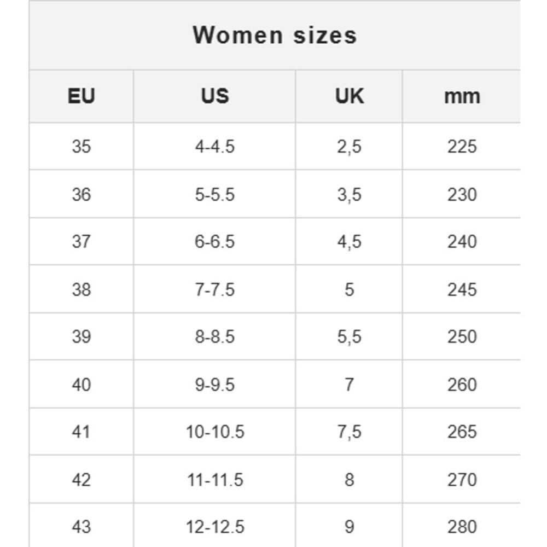The width and height of the screenshot is (547, 547).
Task: Click the EU column header
Action: 82,96
